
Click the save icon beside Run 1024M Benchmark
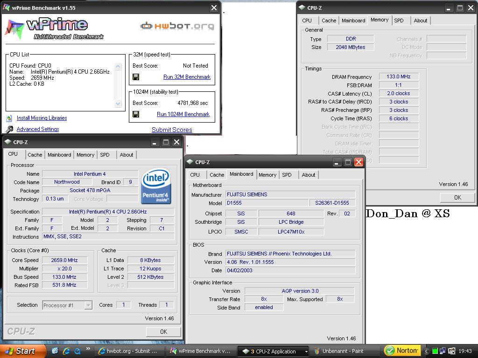(136, 114)
